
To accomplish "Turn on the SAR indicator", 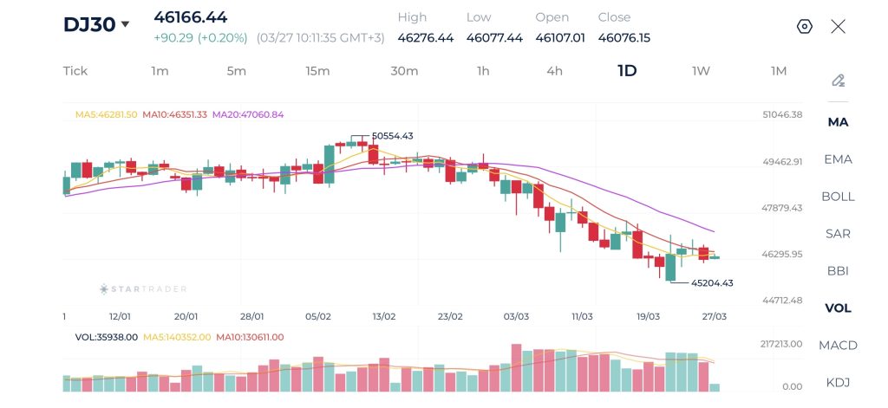I will click(x=838, y=234).
